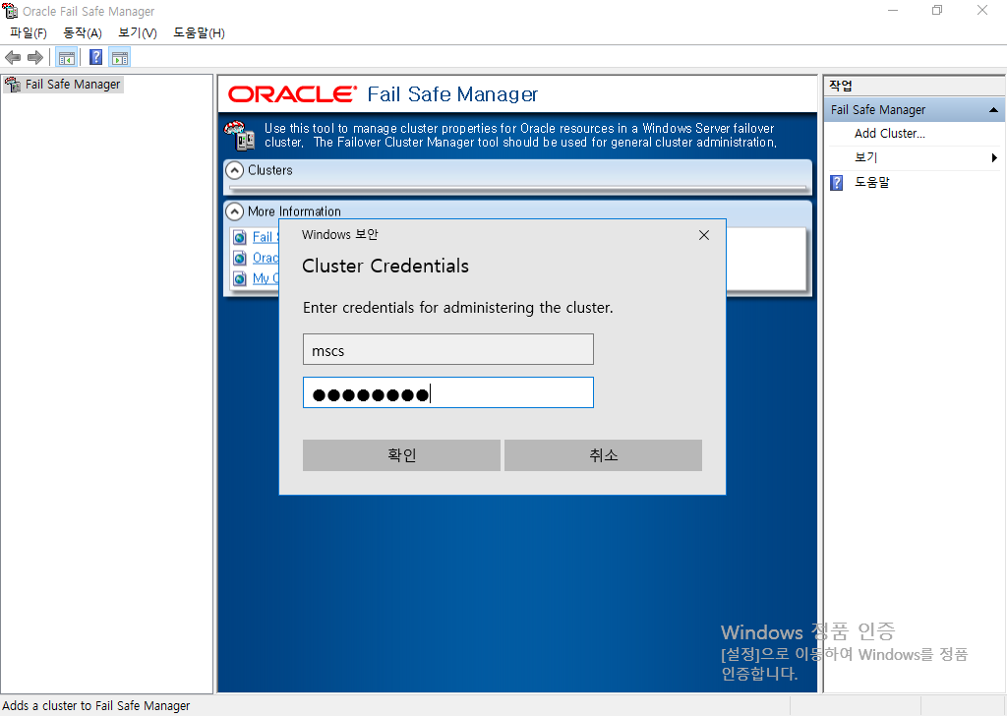The image size is (1007, 716).
Task: Click username field containing mscs
Action: coord(448,349)
